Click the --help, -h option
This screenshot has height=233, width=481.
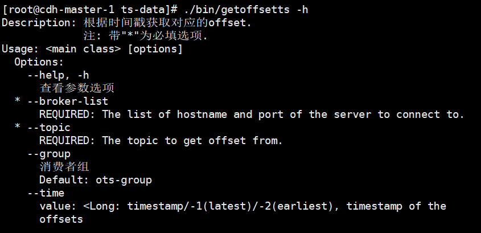[x=58, y=75]
